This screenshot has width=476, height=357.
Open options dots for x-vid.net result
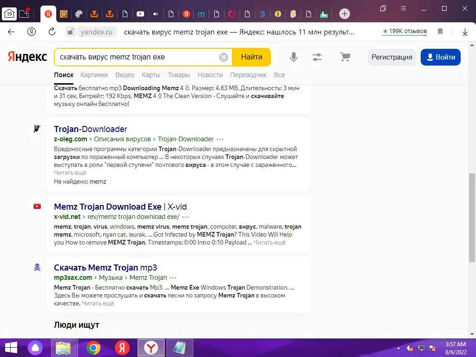coord(185,217)
